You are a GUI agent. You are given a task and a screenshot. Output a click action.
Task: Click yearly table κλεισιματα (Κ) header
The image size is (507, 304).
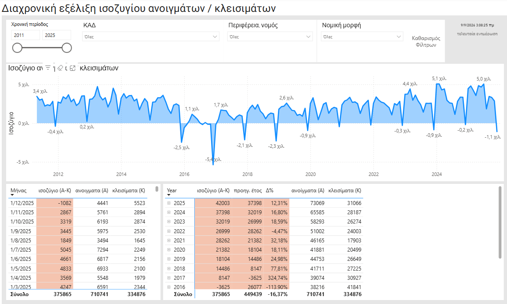click(345, 190)
